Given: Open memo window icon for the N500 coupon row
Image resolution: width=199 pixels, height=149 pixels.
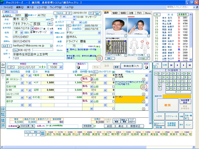Looking at the screenshot, I should pos(143,101).
